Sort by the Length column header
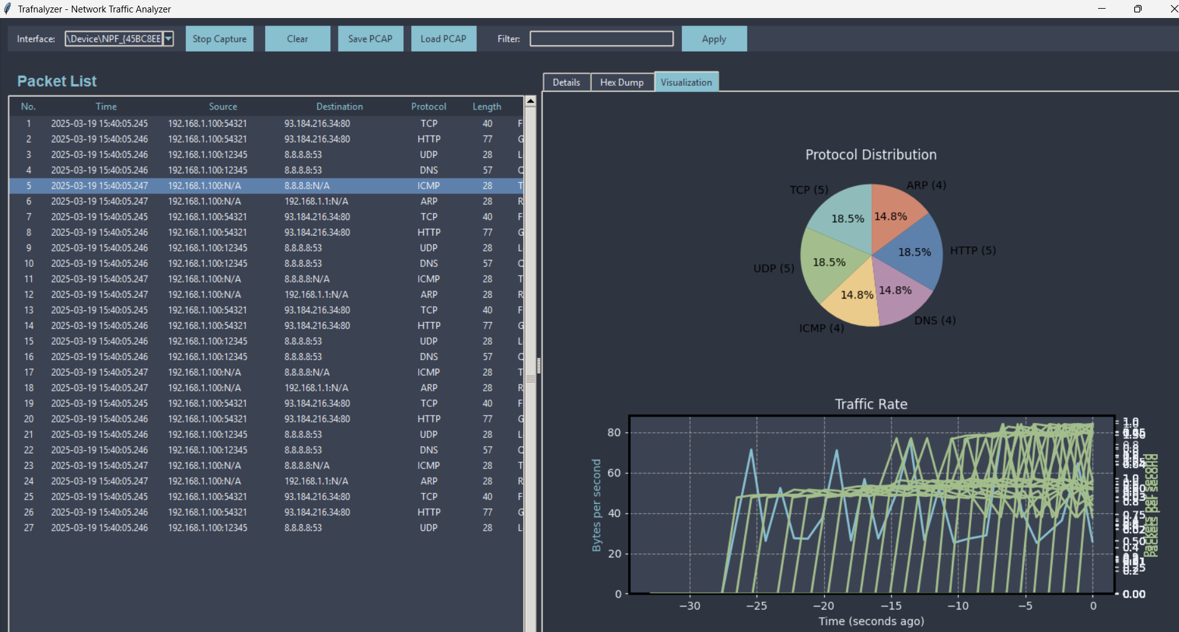Viewport: 1179px width, 632px height. (487, 106)
